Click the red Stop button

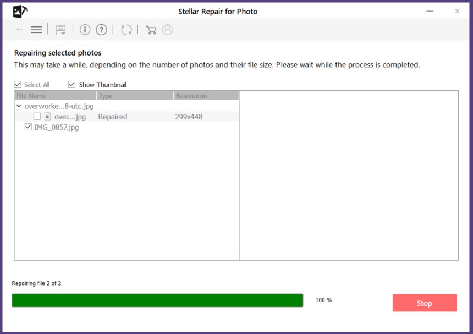[x=425, y=303]
